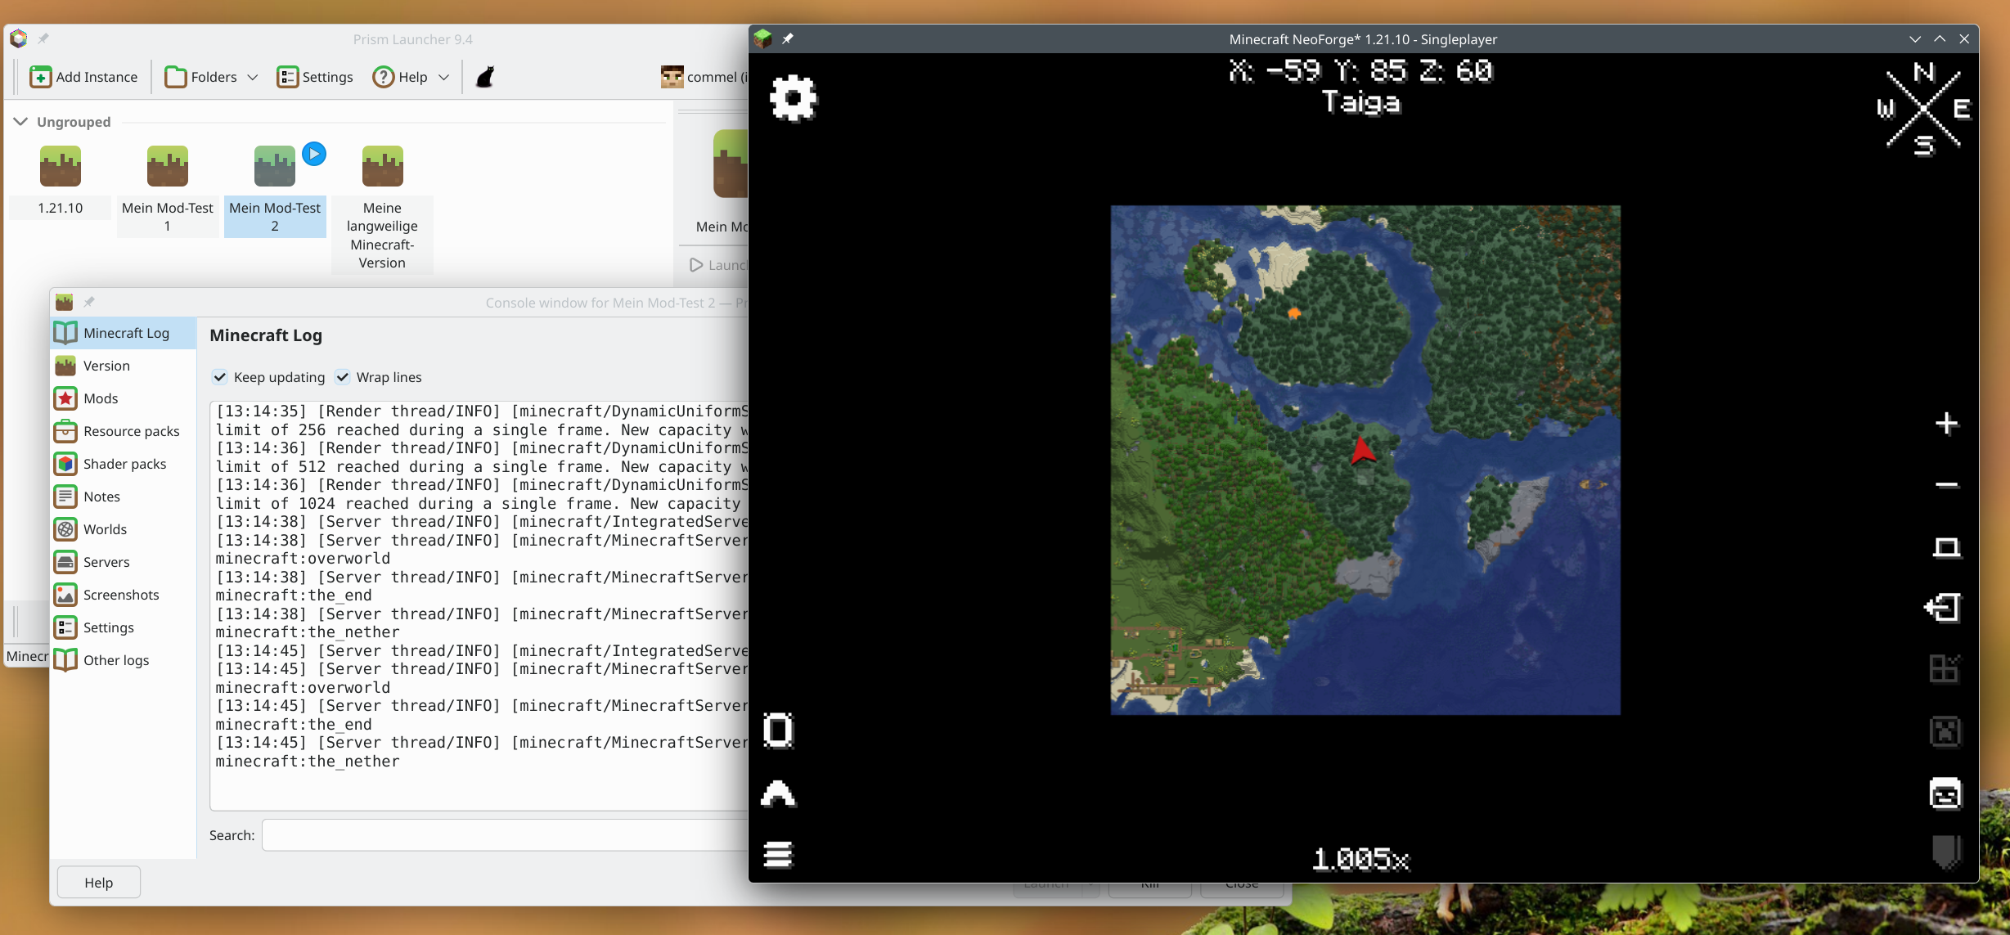Expand the Help dropdown menu
The width and height of the screenshot is (2010, 935).
click(411, 77)
